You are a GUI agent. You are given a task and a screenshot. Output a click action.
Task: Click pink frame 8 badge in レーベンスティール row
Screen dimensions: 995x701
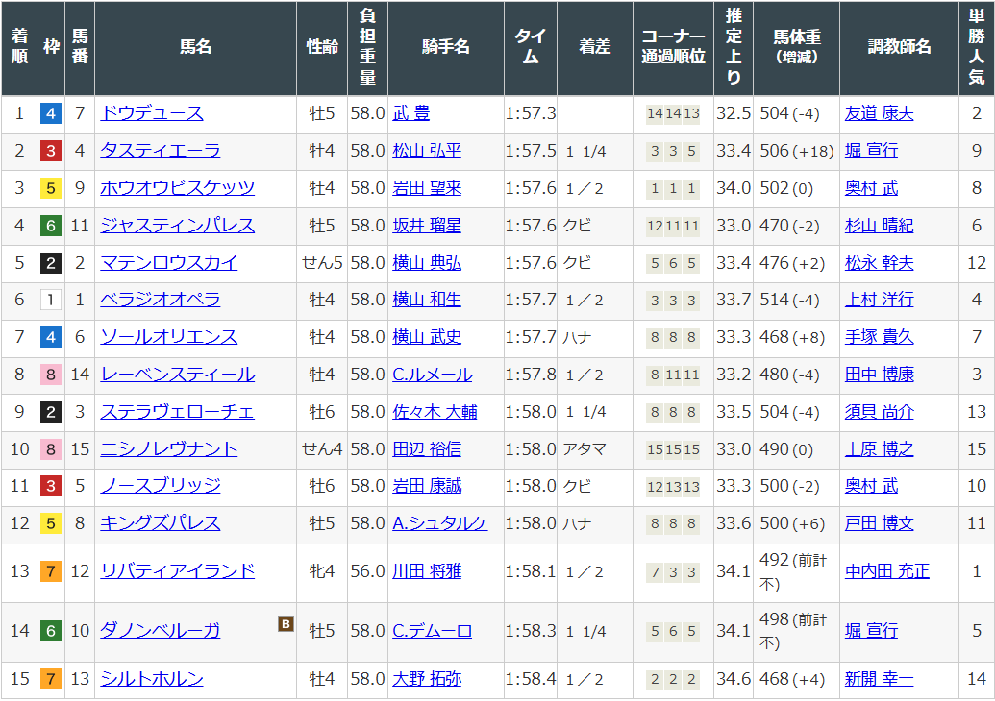(51, 375)
